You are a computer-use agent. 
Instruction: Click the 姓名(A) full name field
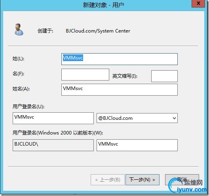tap(120, 90)
